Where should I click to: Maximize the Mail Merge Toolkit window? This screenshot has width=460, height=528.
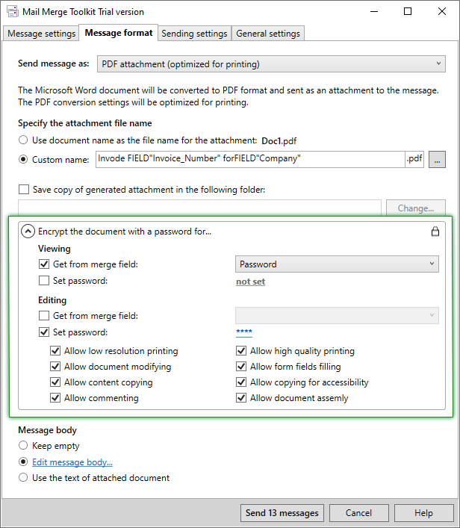pos(408,11)
